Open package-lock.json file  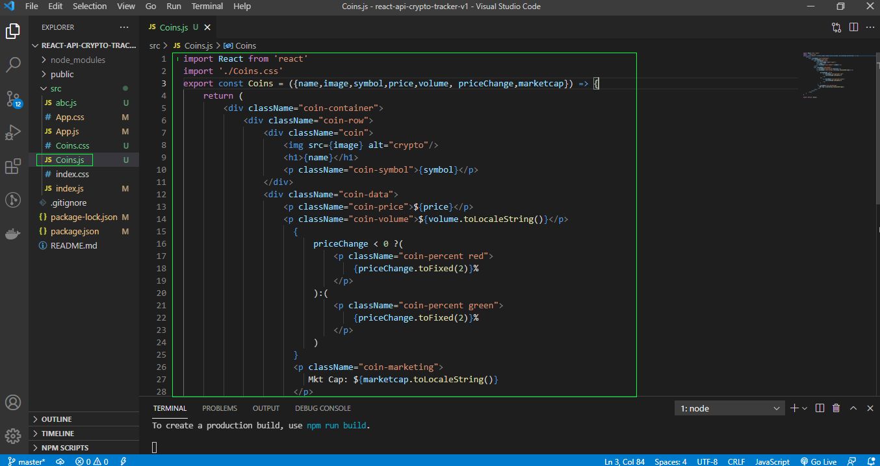(x=84, y=217)
